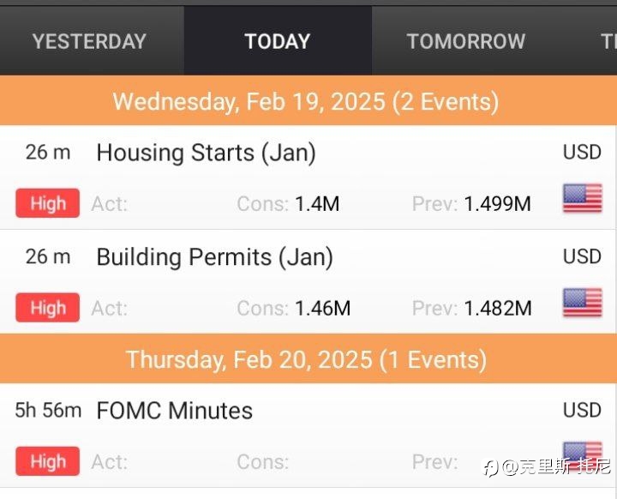This screenshot has width=617, height=499.
Task: Tap the High badge on FOMC Minutes
Action: 48,461
